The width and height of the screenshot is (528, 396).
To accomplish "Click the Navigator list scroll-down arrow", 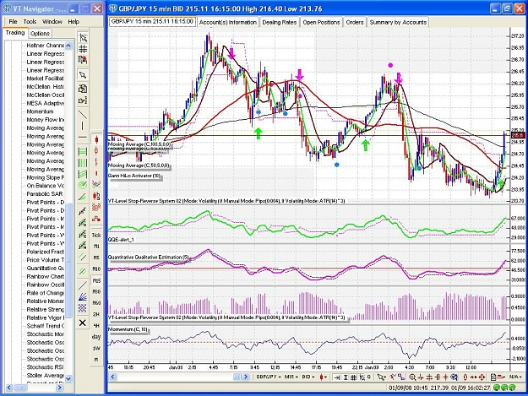I will click(68, 378).
